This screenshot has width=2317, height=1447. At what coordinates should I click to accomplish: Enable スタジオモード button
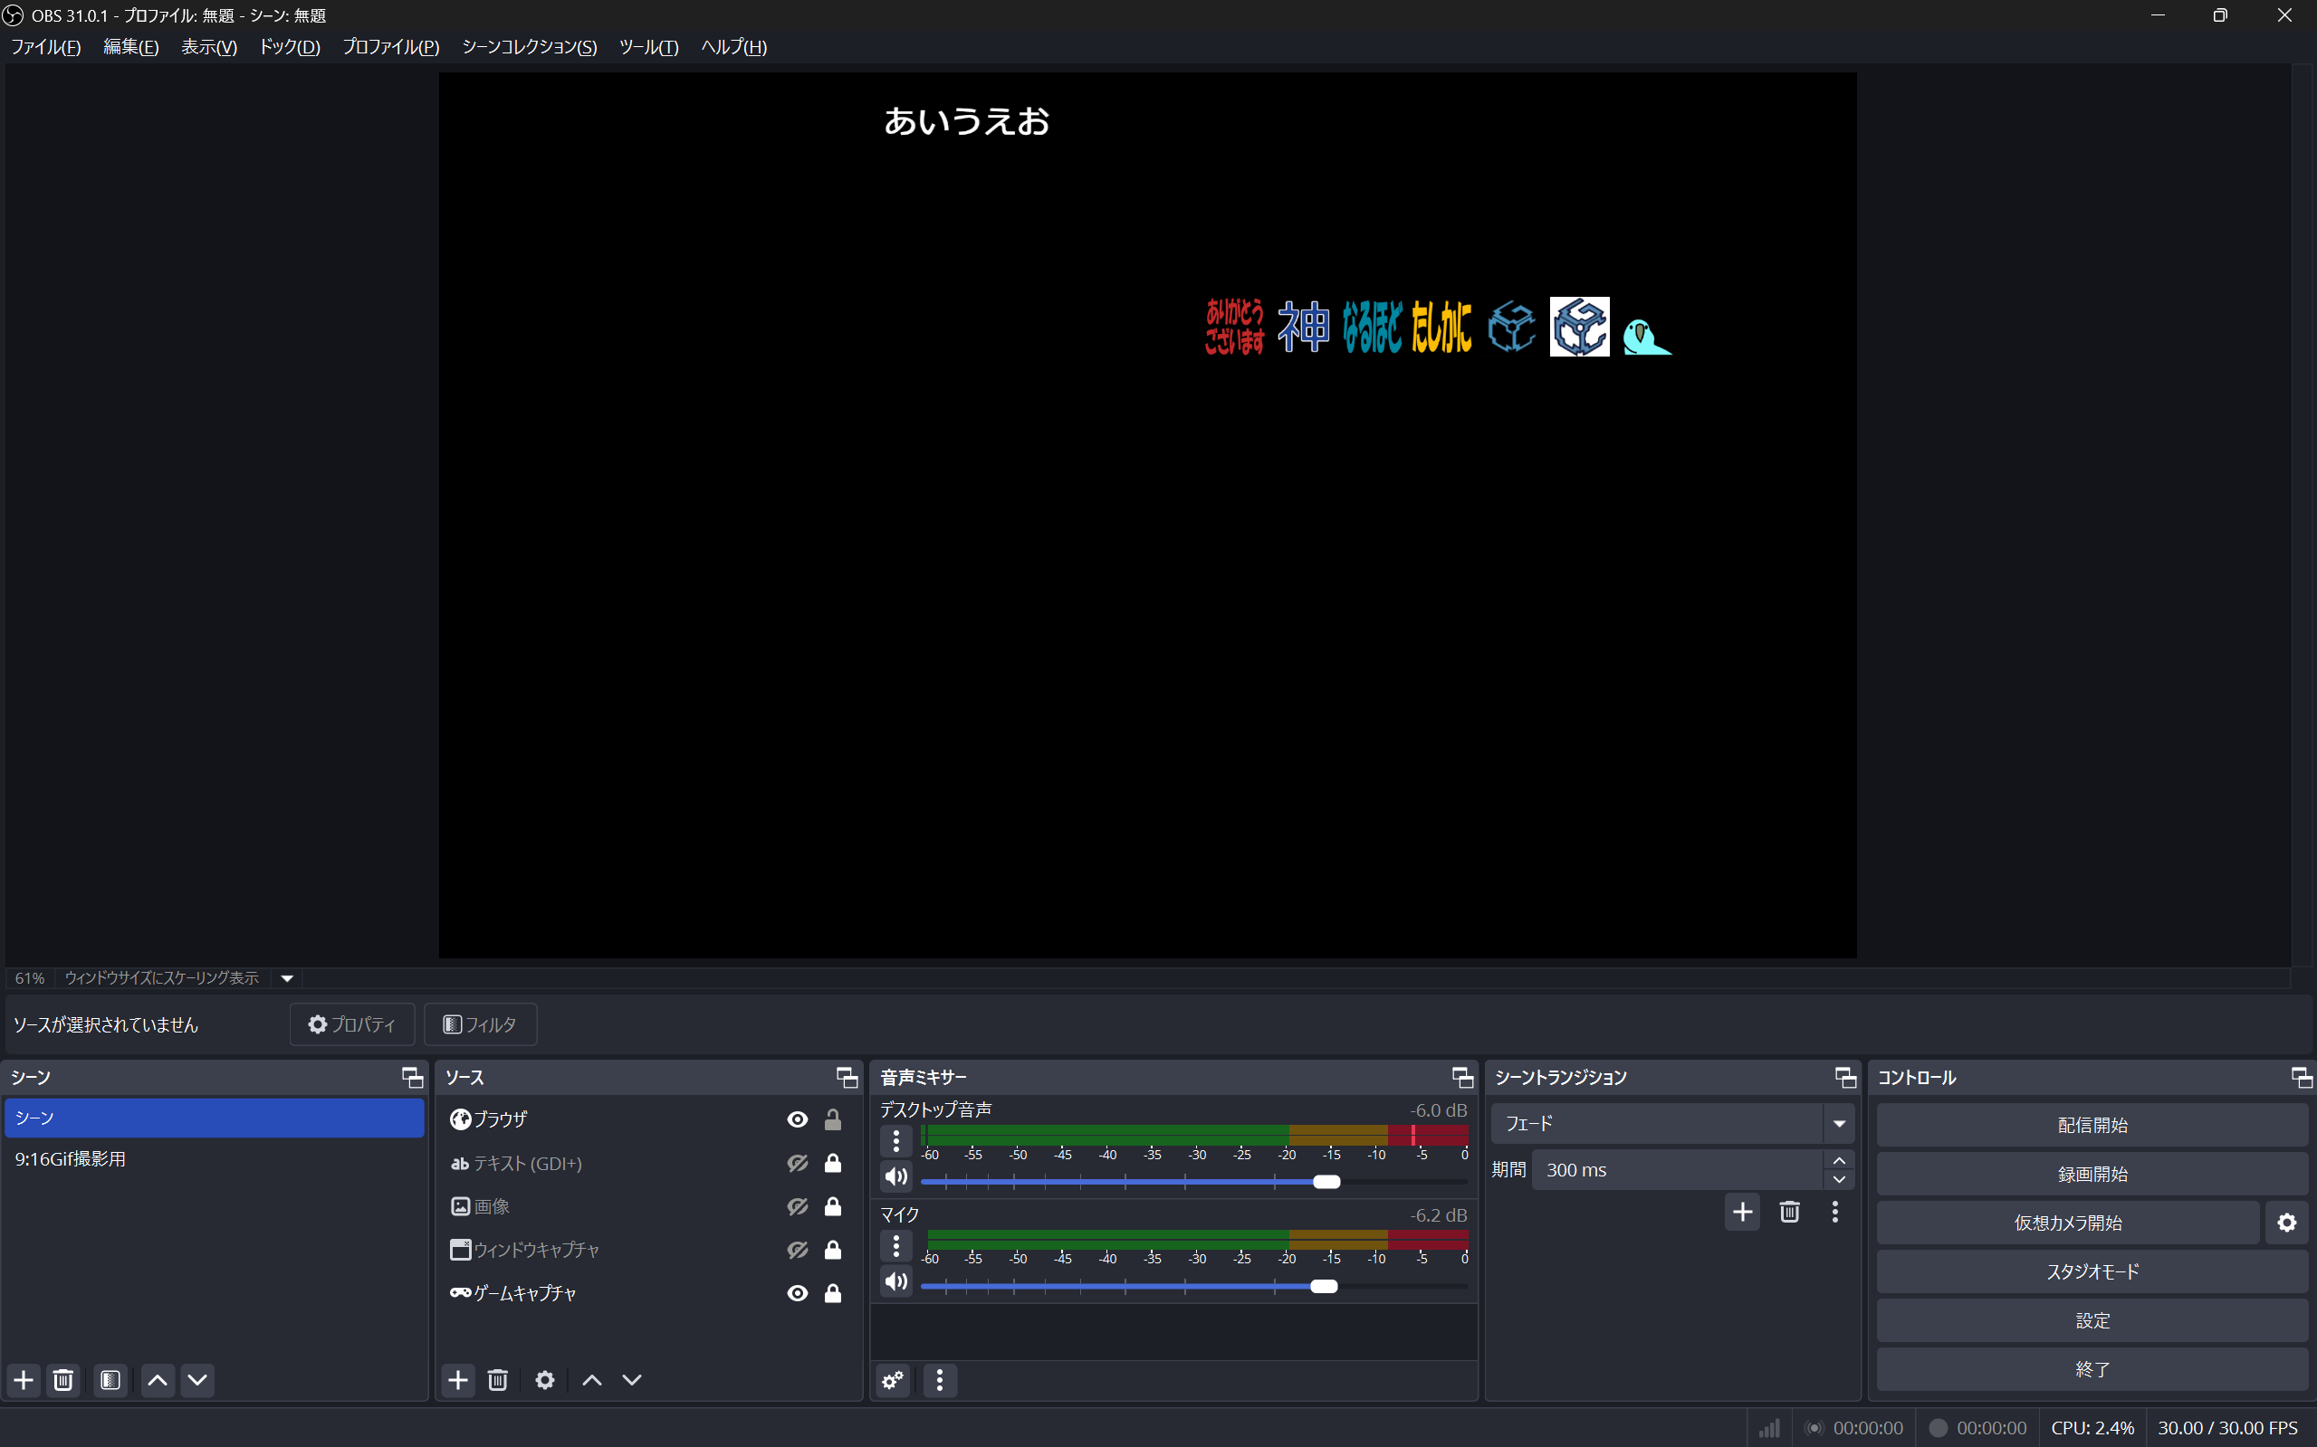pyautogui.click(x=2092, y=1271)
